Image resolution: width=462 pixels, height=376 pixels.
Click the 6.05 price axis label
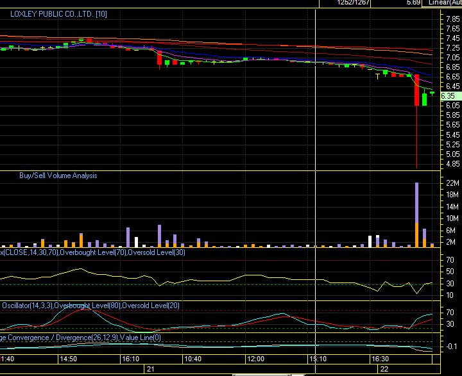pos(453,106)
